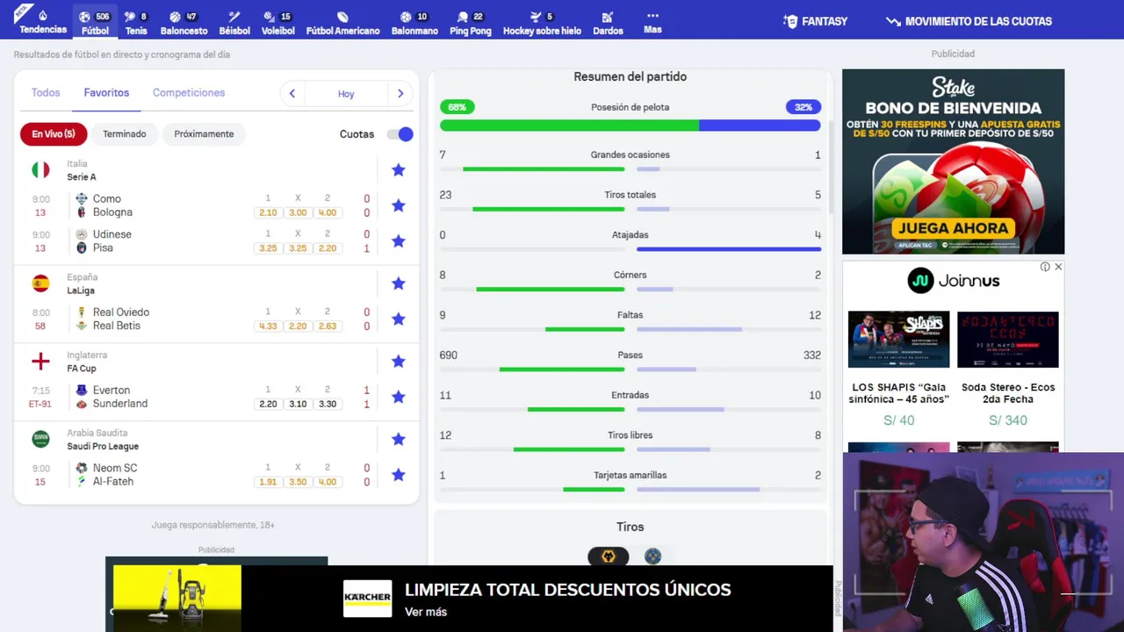This screenshot has width=1124, height=632.
Task: Open the Joinnus ad info icon
Action: click(1045, 267)
